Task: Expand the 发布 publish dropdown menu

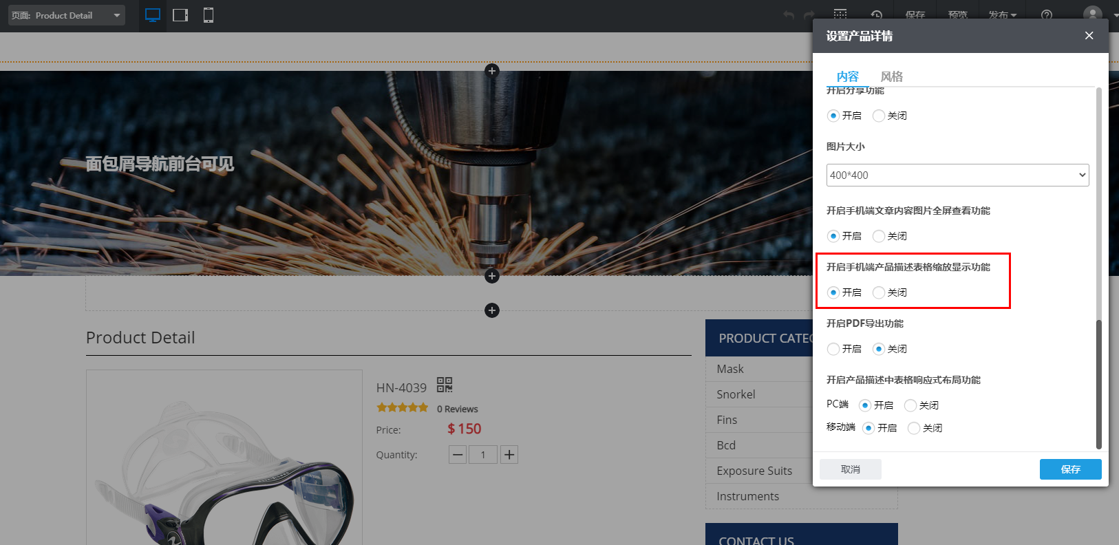Action: 1002,14
